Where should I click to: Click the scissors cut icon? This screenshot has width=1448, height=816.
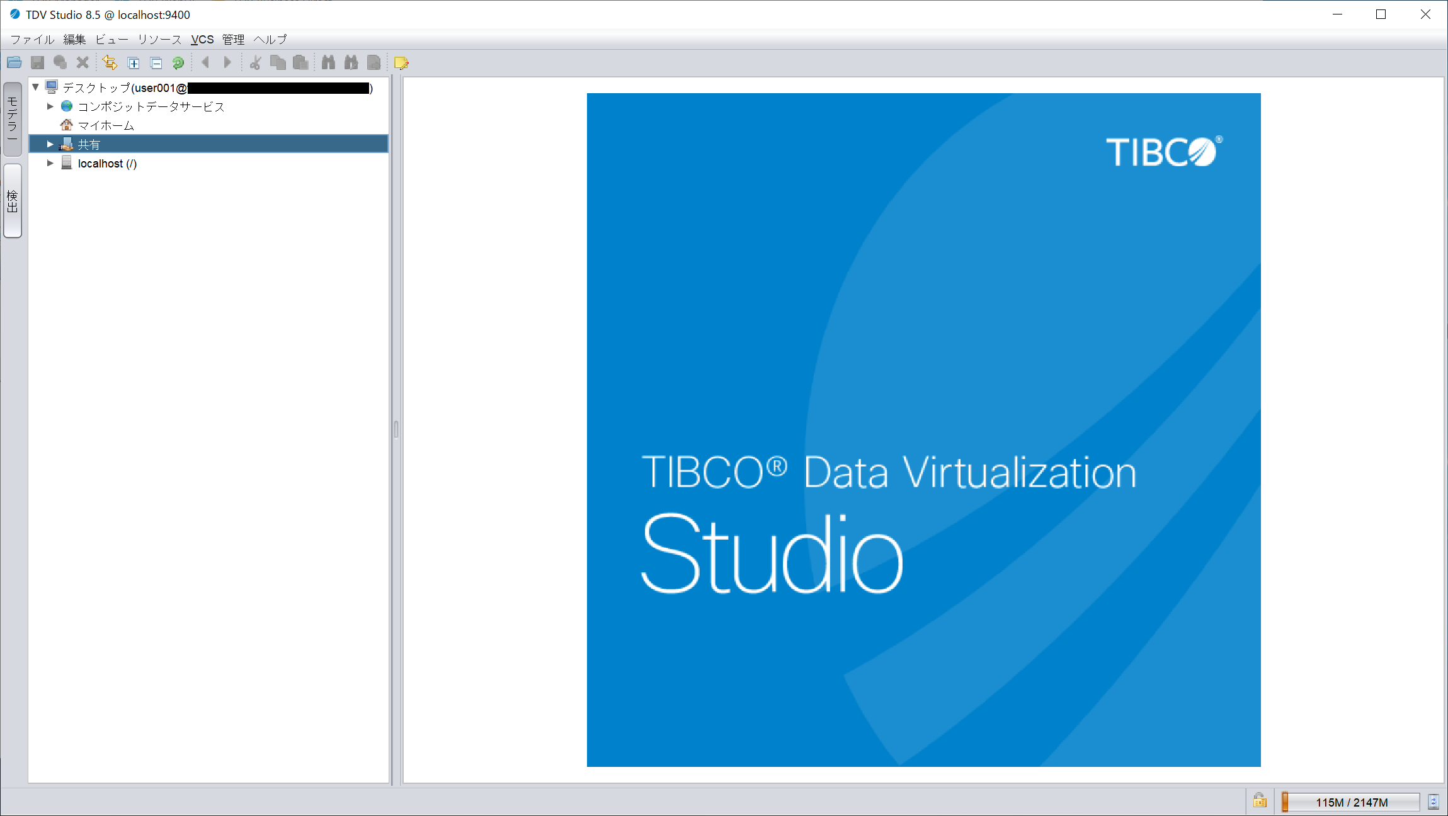click(x=255, y=62)
